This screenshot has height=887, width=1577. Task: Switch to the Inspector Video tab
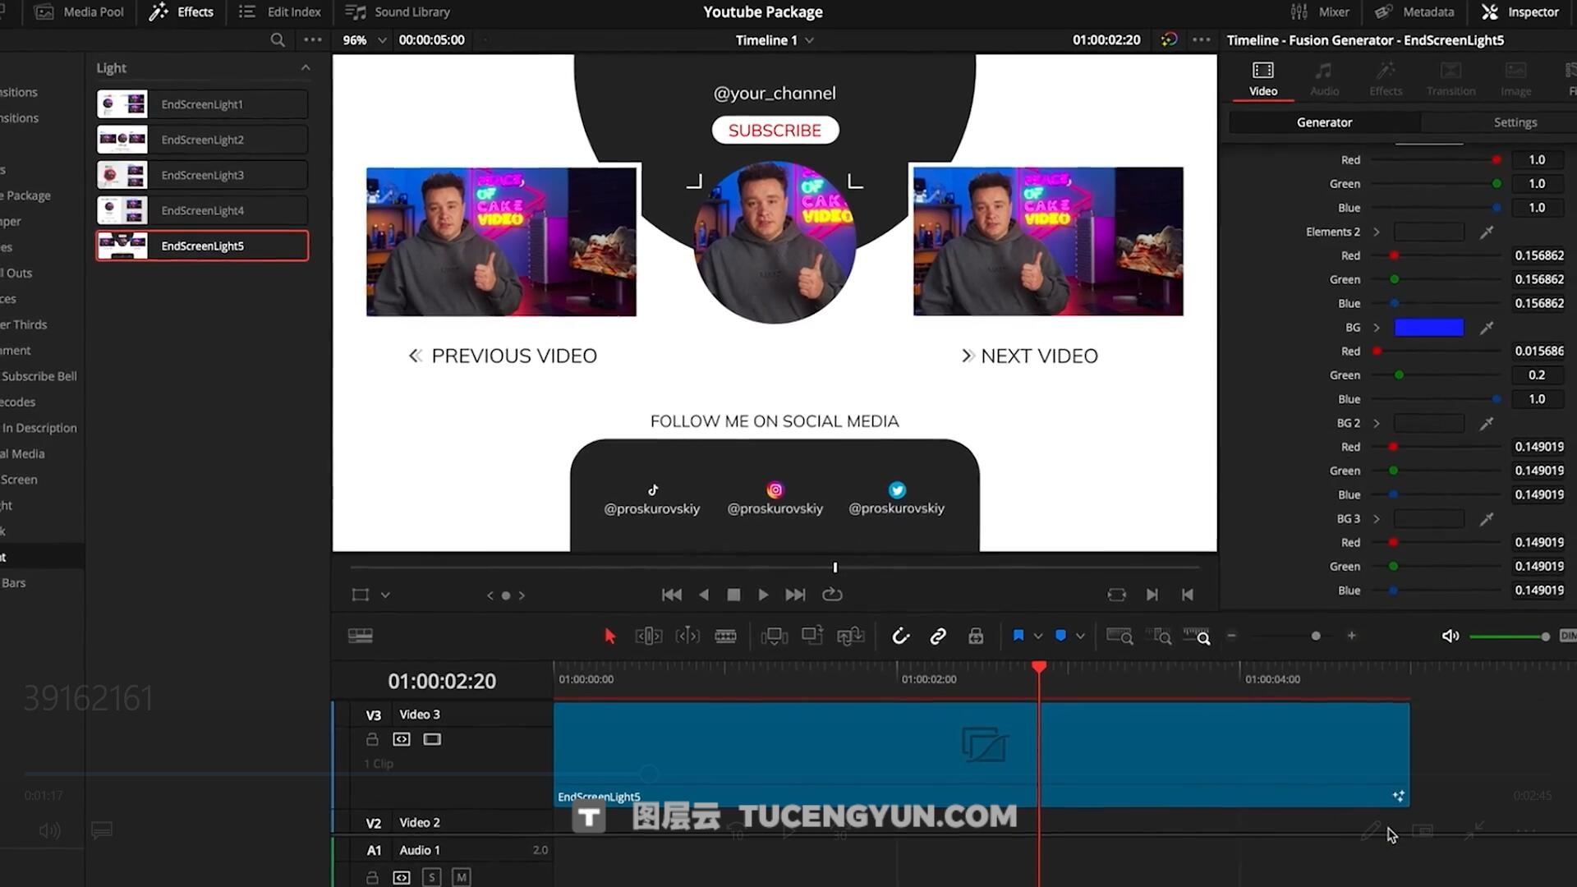click(x=1263, y=79)
